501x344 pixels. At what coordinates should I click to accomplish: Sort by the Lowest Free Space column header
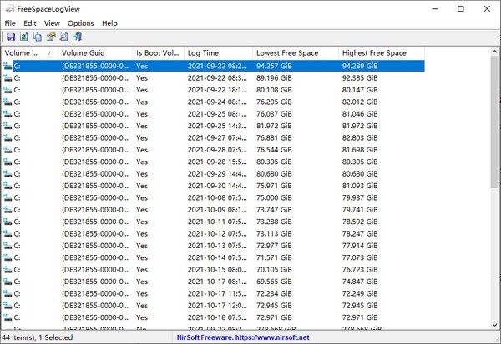pos(296,53)
